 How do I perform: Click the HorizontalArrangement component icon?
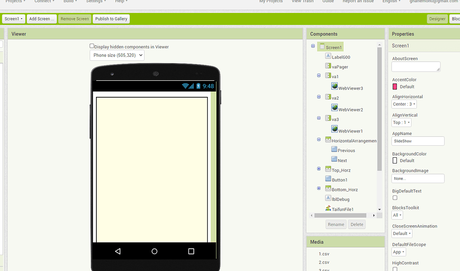[x=328, y=140]
